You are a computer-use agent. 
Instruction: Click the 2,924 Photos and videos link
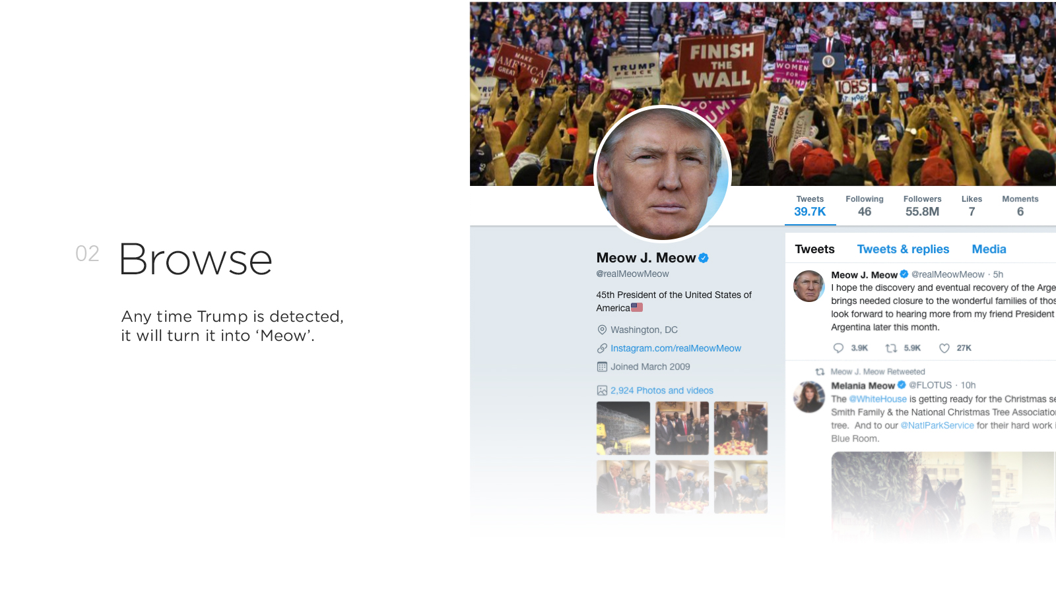tap(662, 390)
